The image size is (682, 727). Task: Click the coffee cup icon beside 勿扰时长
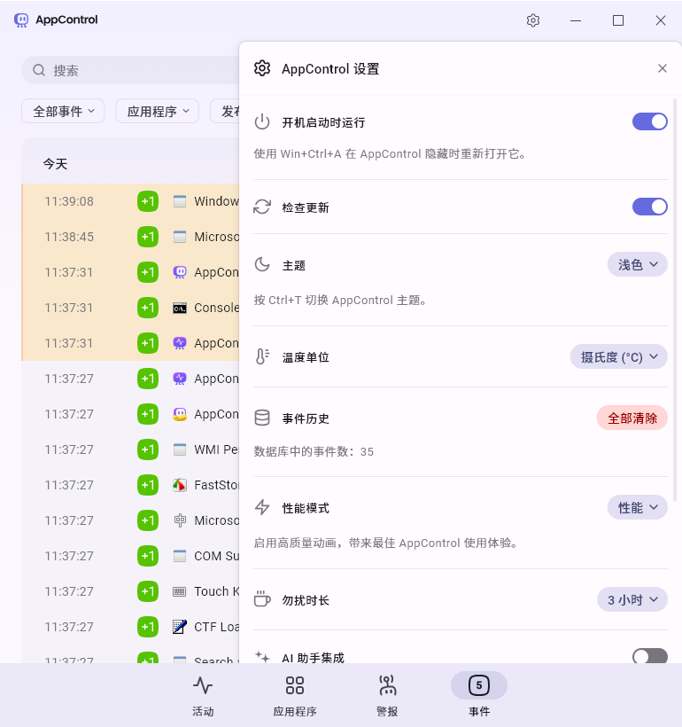[x=262, y=599]
